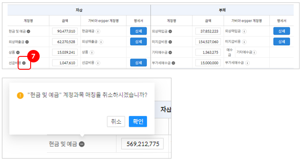The image size is (302, 161).
Task: Click the 미지급비용 account name label
Action: tap(160, 42)
